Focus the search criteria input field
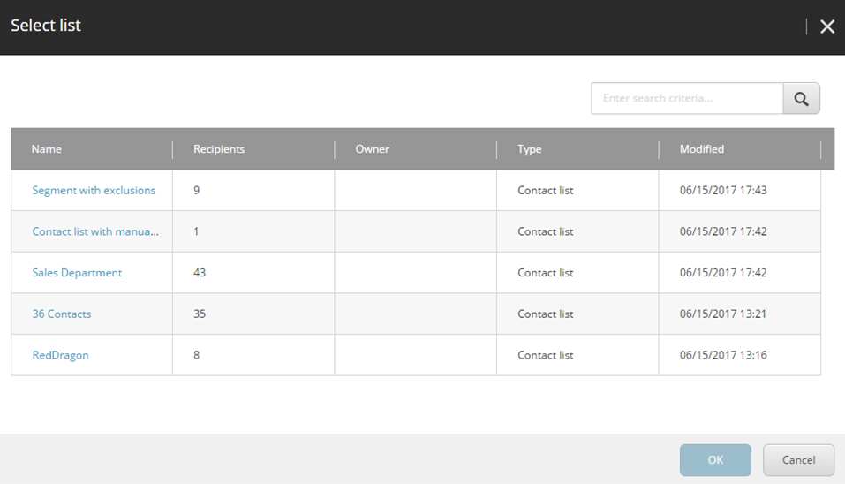Image resolution: width=845 pixels, height=484 pixels. click(x=687, y=99)
